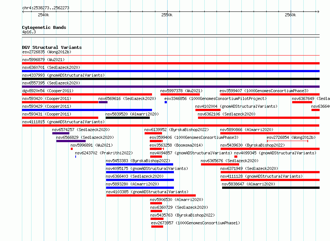The height and width of the screenshot is (241, 330).
Task: Click the left arrow of the ruler
Action: [23, 11]
